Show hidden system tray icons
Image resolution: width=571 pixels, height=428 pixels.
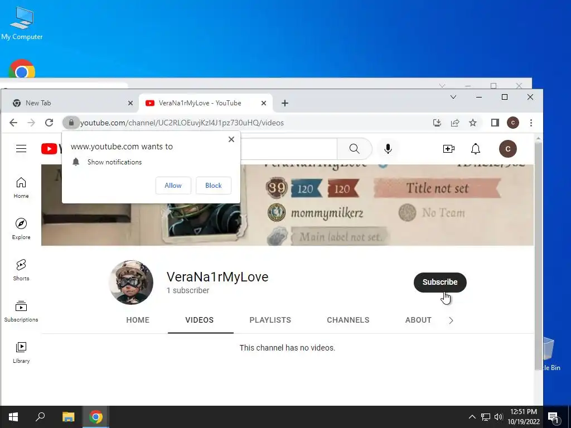click(x=472, y=417)
